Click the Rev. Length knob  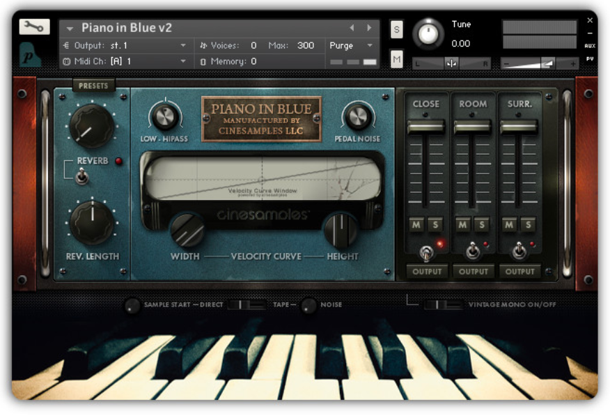click(x=92, y=223)
